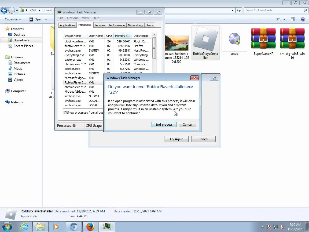Open Network in navigation pane

pos(17,102)
